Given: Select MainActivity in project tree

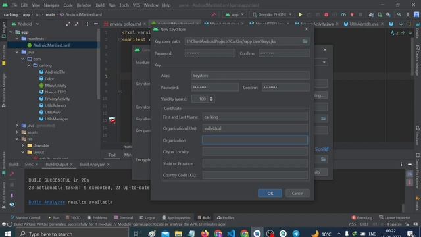Looking at the screenshot, I should (55, 86).
